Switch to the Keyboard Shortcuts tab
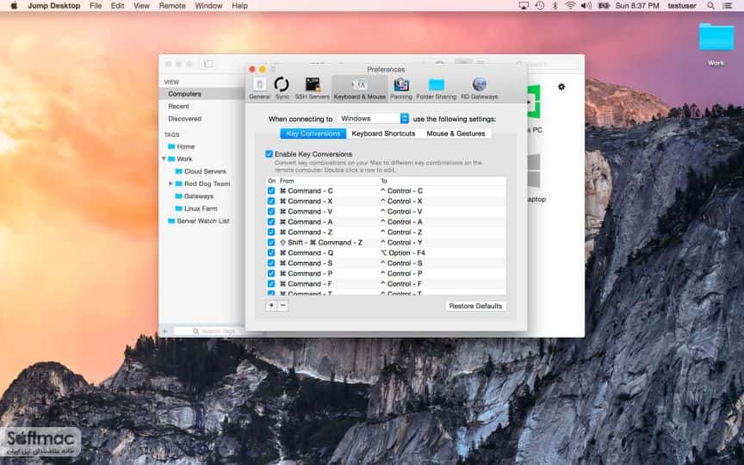The width and height of the screenshot is (744, 465). point(383,133)
